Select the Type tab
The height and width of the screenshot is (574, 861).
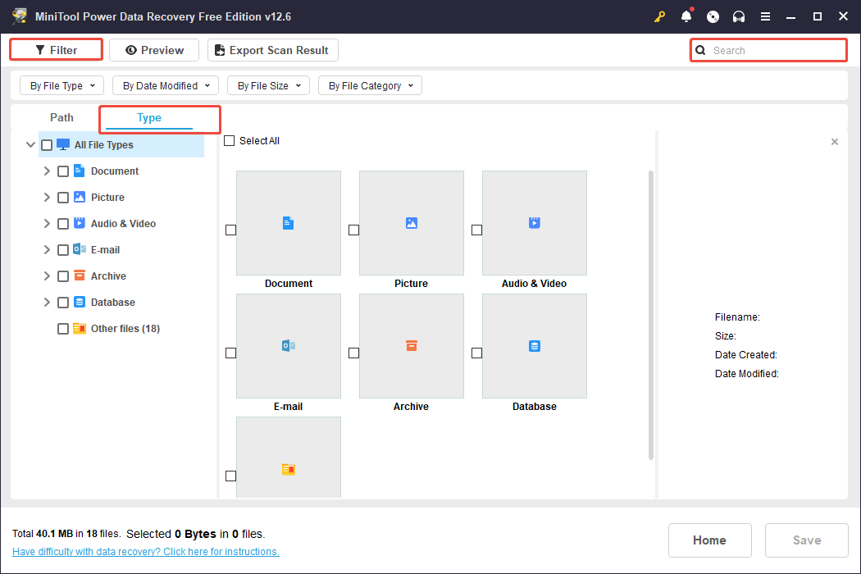[159, 119]
